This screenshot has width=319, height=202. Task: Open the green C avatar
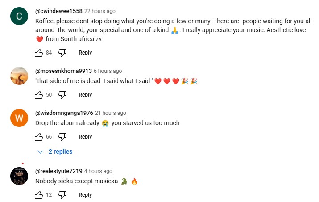coord(19,17)
